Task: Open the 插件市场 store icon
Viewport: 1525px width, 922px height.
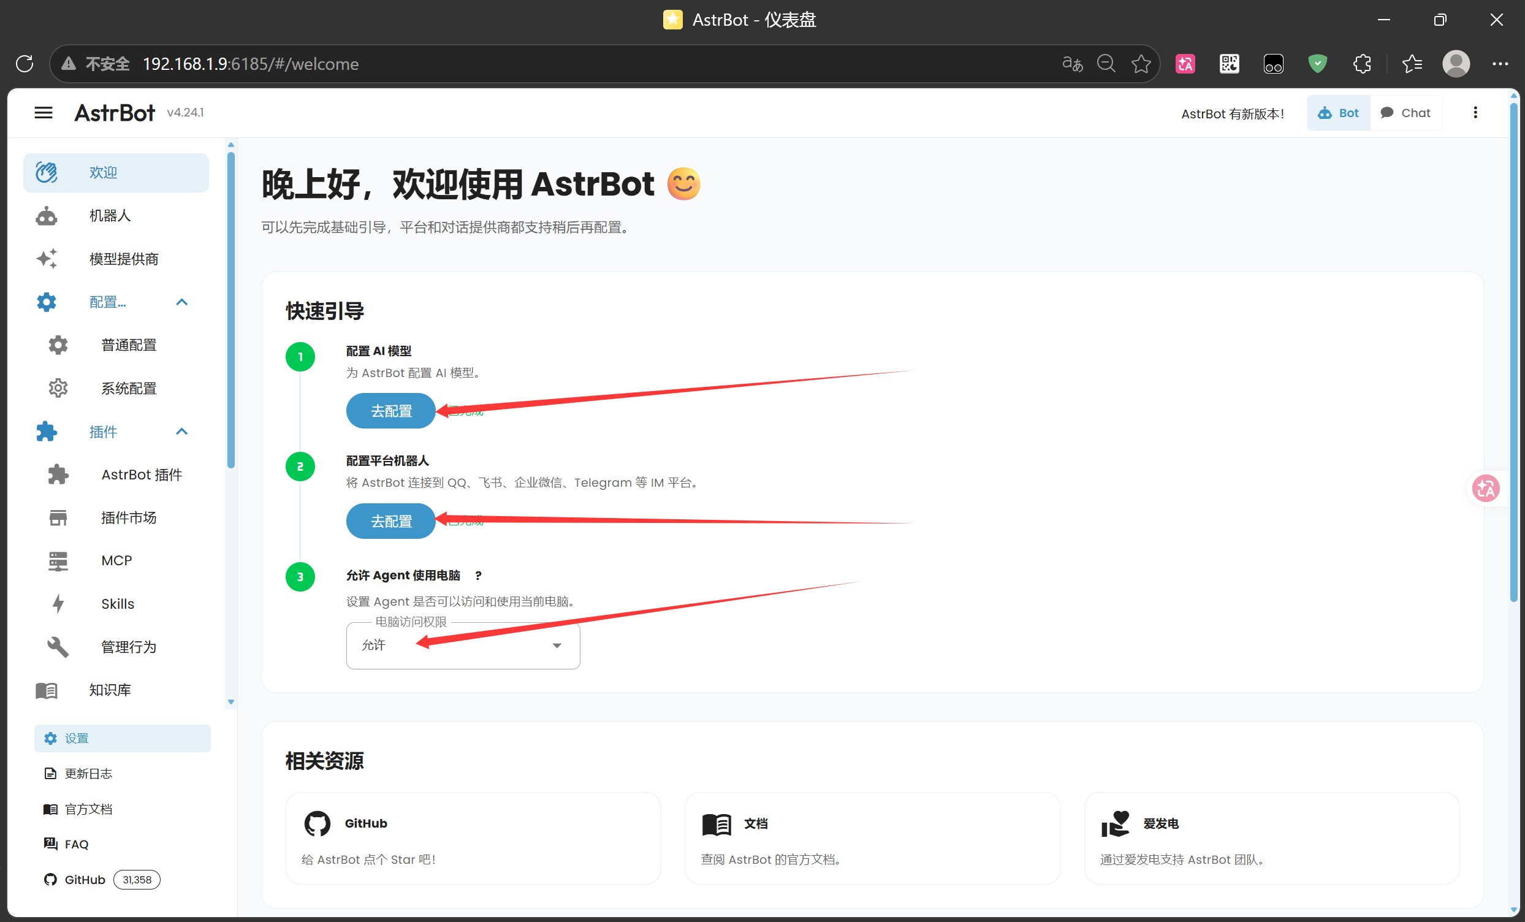Action: 58,517
